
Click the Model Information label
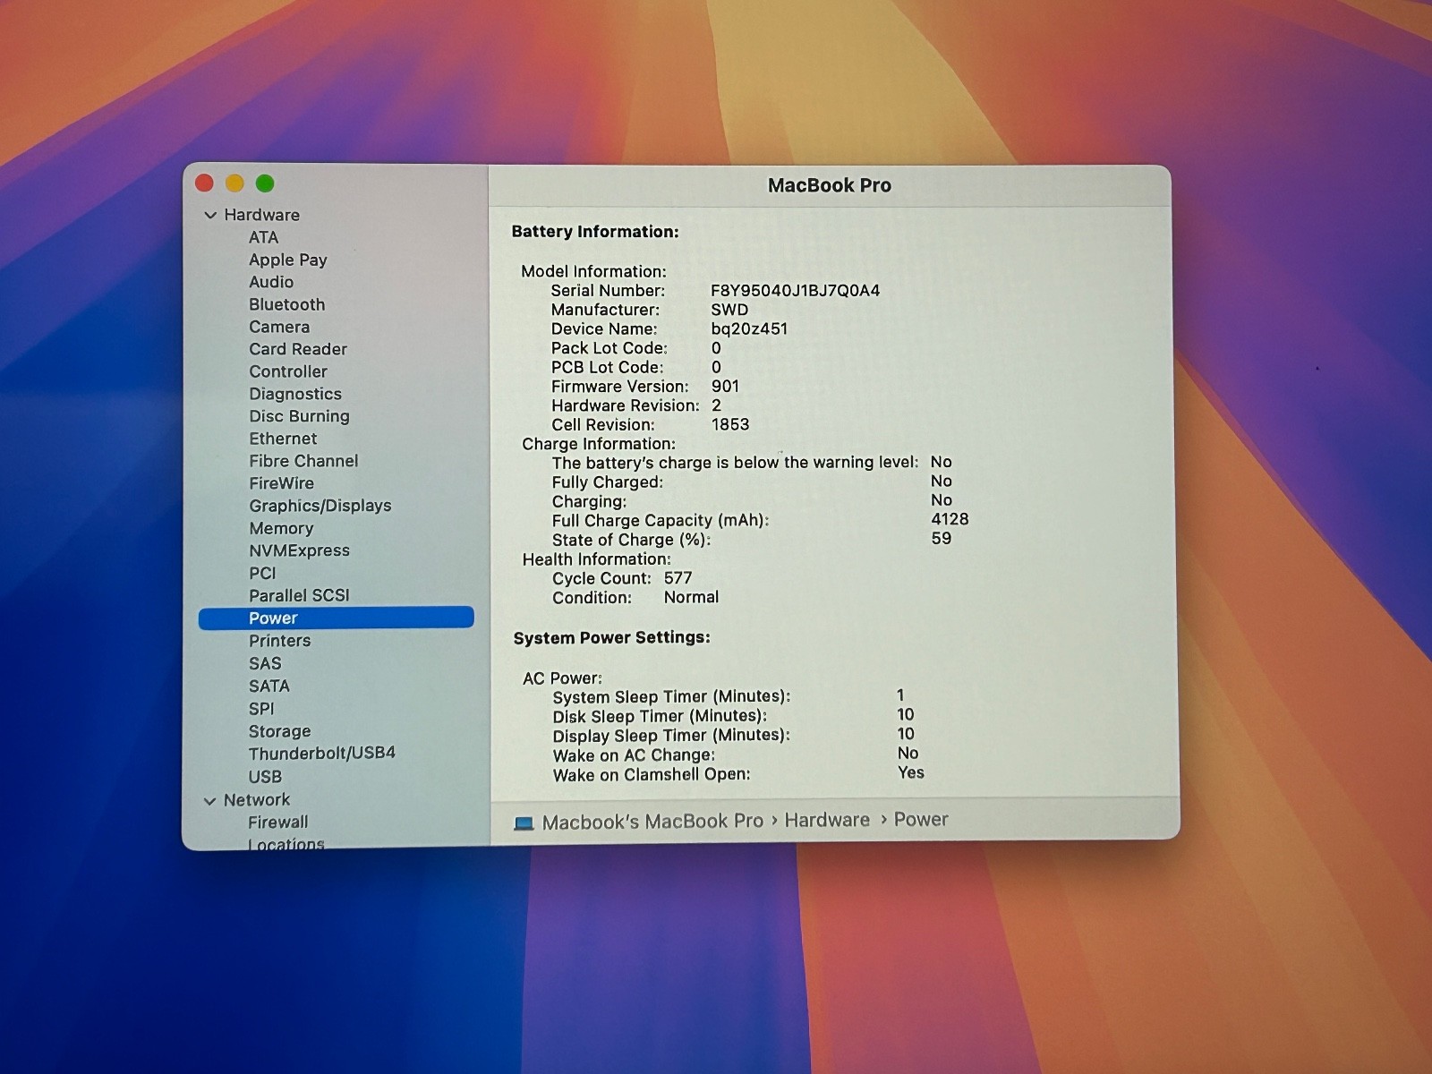tap(593, 271)
